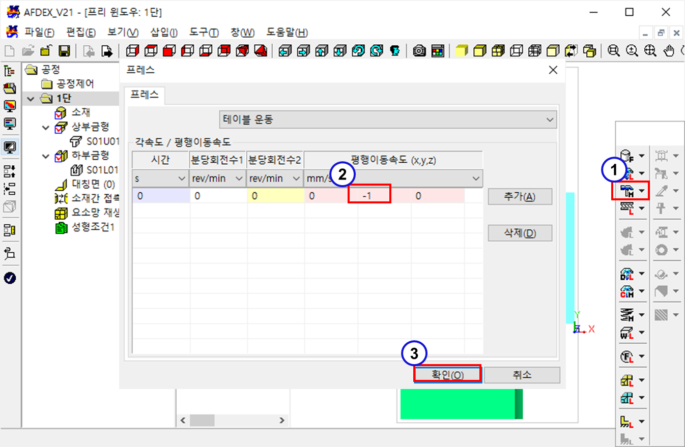Click the zoom in magnifier icon
This screenshot has height=447, width=685.
coord(632,51)
